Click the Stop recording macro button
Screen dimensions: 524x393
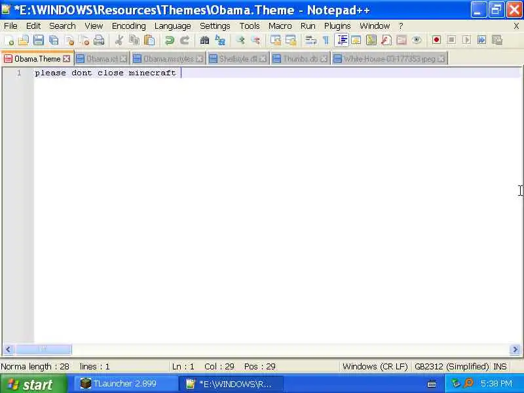tap(451, 41)
